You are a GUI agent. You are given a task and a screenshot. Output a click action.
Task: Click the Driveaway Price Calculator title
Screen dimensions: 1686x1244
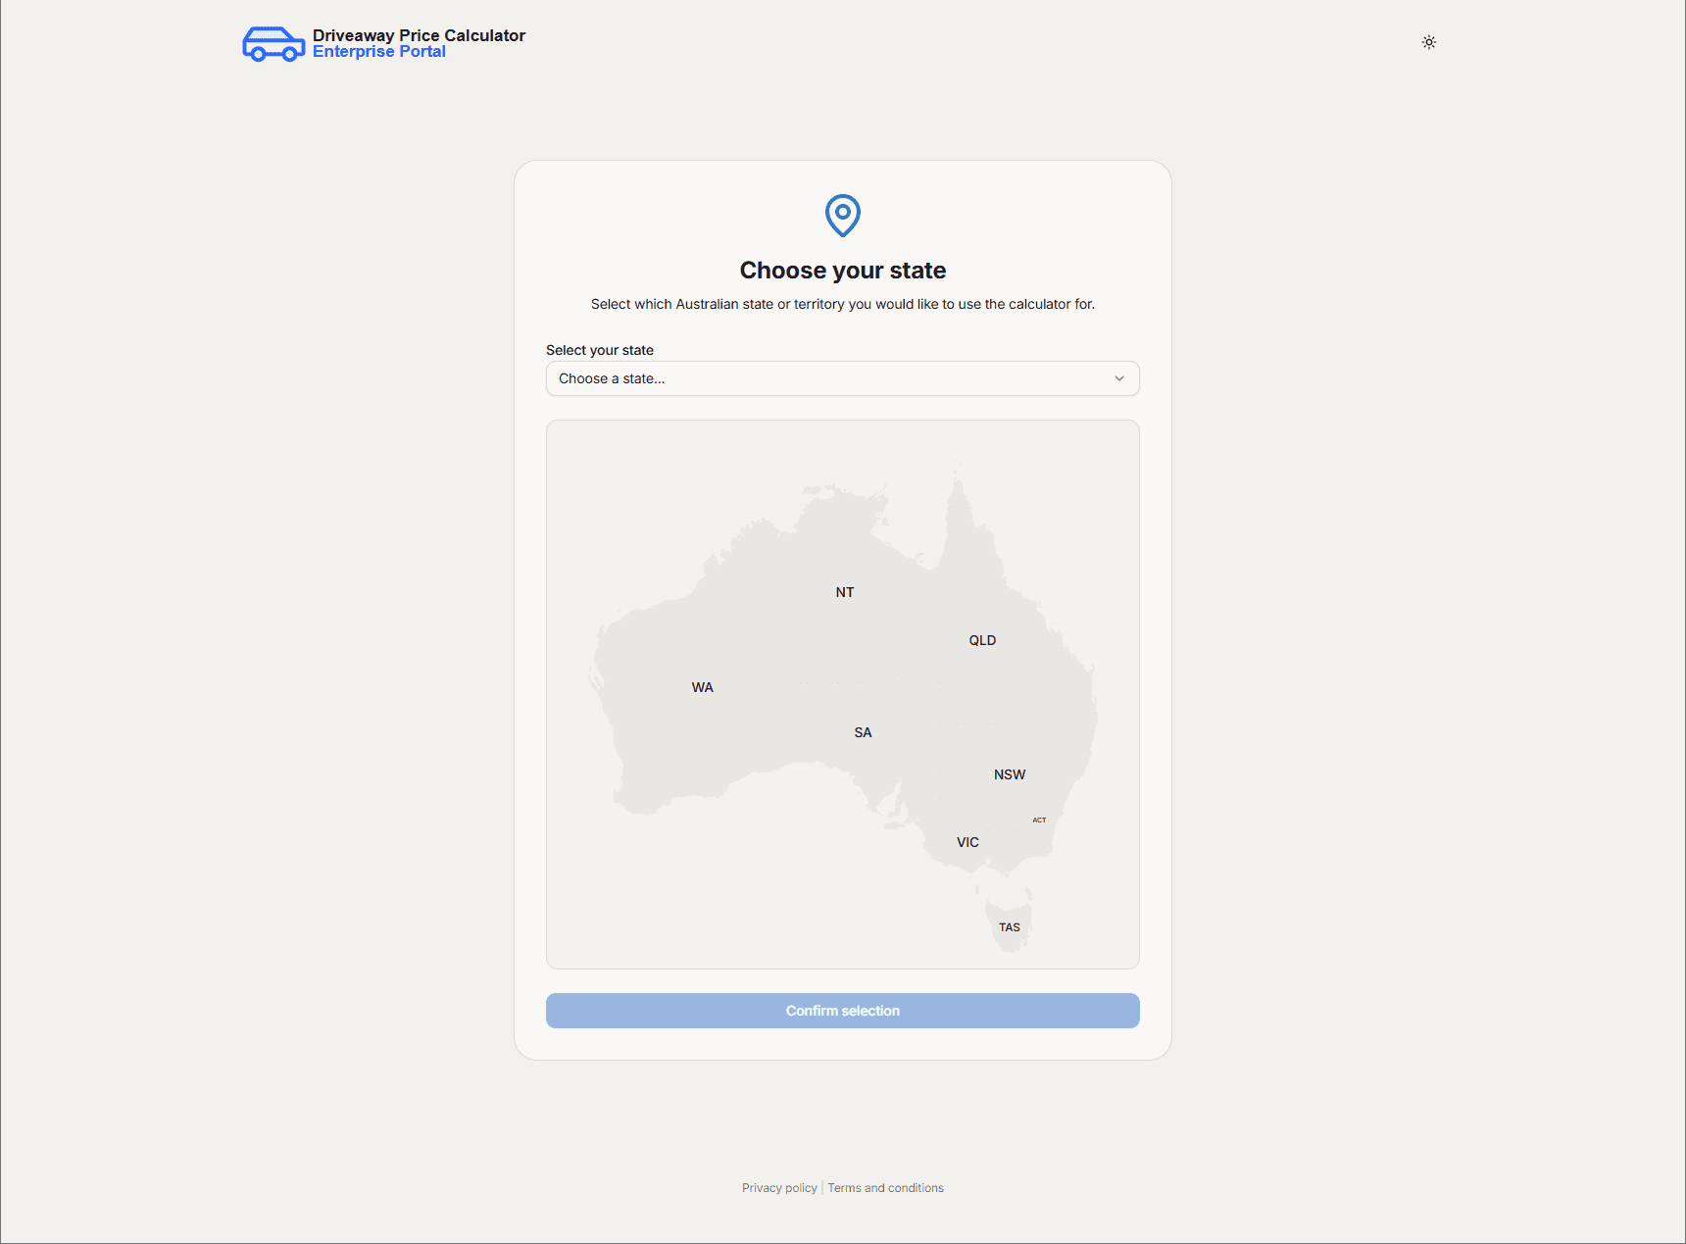(x=419, y=35)
